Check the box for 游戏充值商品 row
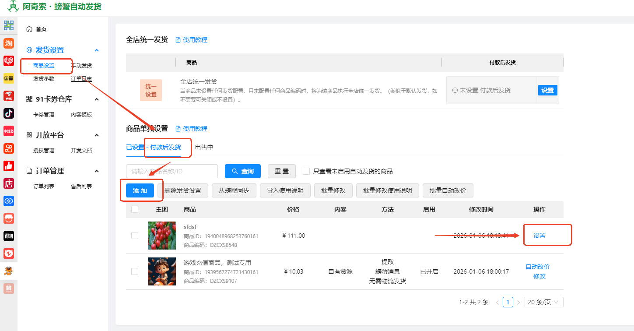Screen dimensions: 634x331 pyautogui.click(x=135, y=271)
